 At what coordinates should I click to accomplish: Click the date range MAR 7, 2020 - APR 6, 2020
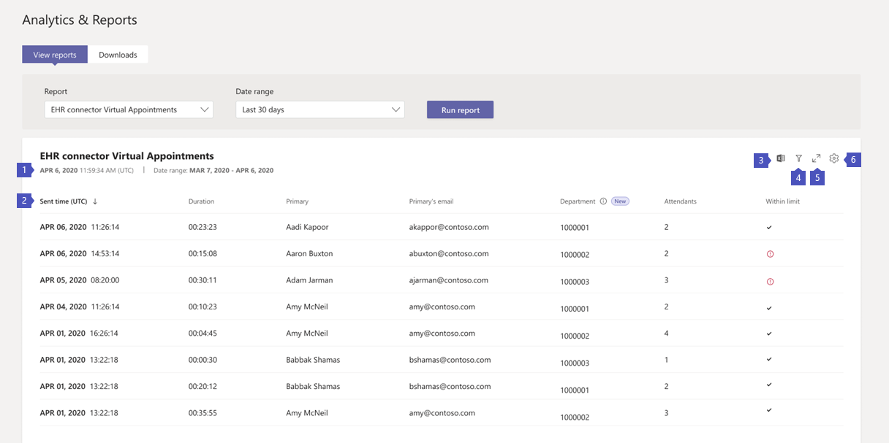pyautogui.click(x=232, y=170)
